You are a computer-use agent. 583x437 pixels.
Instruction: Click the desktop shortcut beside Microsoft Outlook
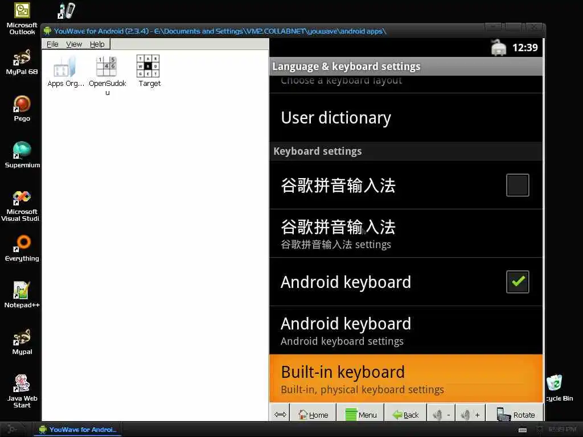[x=67, y=11]
